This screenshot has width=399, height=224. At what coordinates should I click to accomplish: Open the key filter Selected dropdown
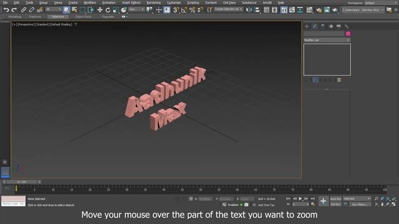click(x=357, y=198)
